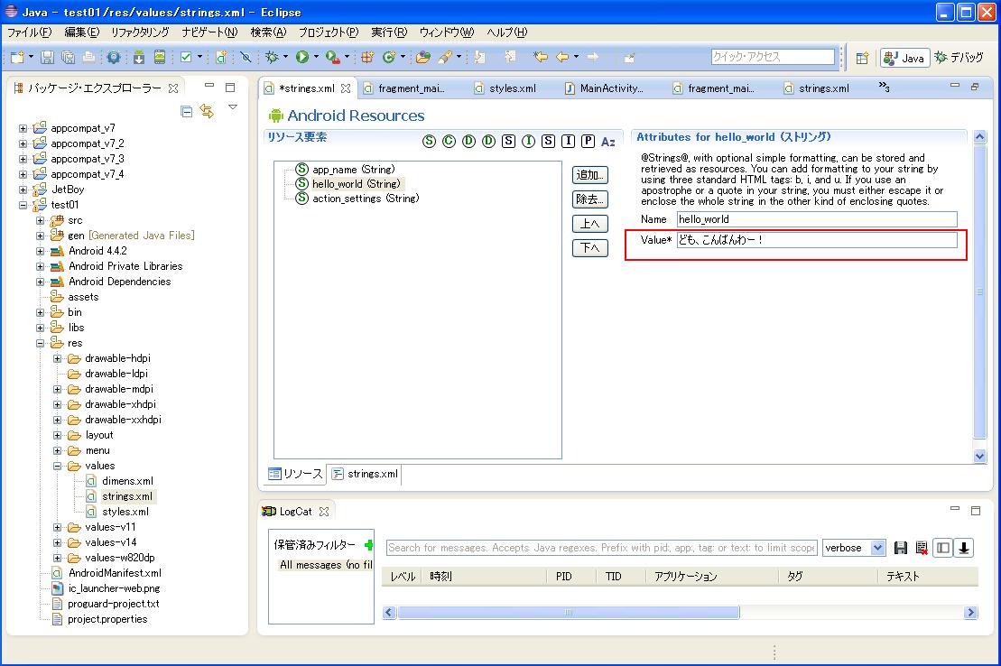Collapse the res folder node
1001x666 pixels.
click(41, 343)
